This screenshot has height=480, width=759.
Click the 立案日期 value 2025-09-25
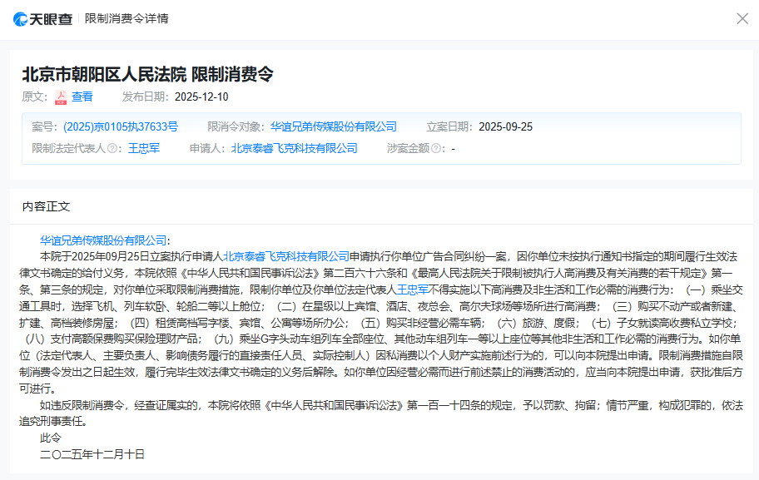505,126
